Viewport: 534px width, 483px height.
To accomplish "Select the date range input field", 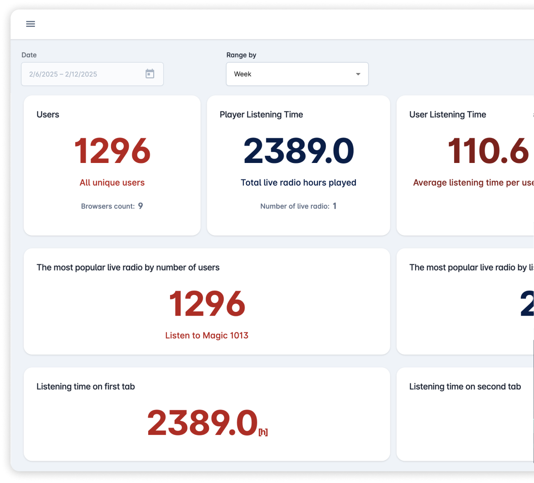I will (x=82, y=74).
